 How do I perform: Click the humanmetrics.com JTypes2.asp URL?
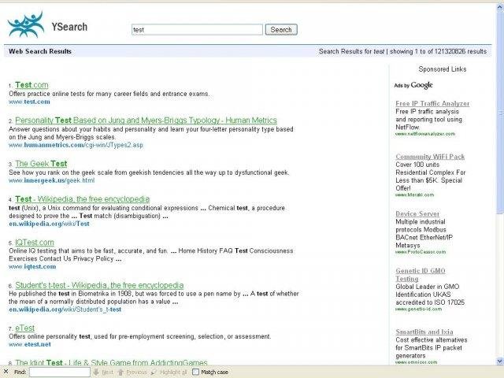pos(76,145)
